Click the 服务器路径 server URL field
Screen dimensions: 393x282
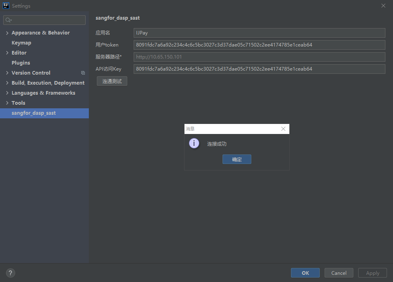259,57
